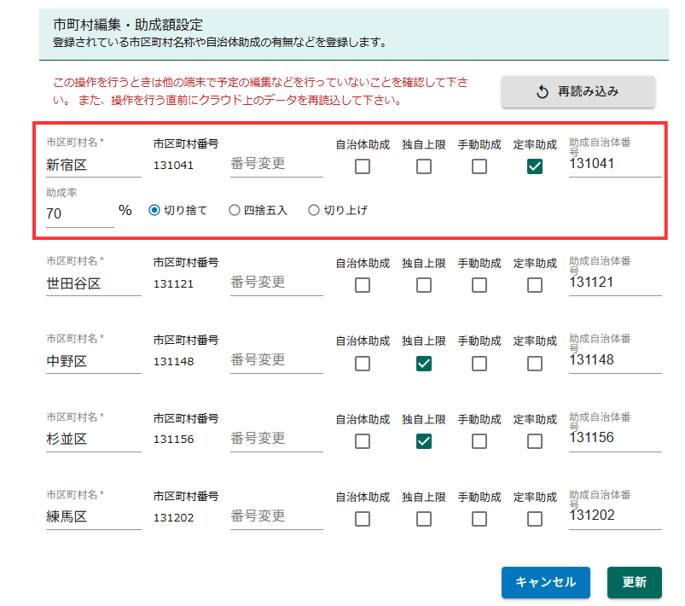The height and width of the screenshot is (606, 685).
Task: Click the 再読み込み reload button
Action: (x=578, y=92)
